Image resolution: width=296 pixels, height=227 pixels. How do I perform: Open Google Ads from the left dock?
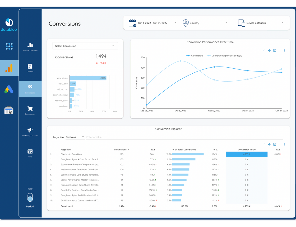(9, 89)
